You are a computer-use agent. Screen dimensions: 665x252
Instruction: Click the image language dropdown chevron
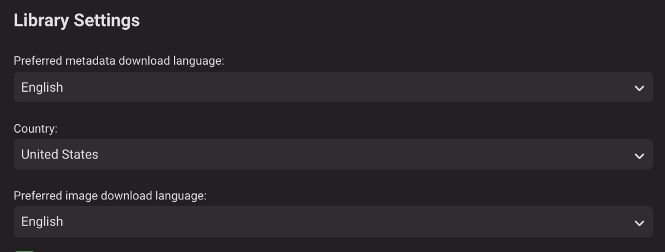pos(639,223)
